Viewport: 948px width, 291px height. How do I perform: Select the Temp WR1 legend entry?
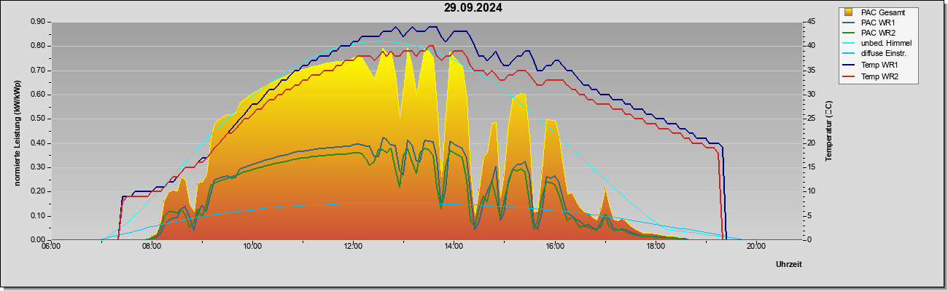pos(875,65)
